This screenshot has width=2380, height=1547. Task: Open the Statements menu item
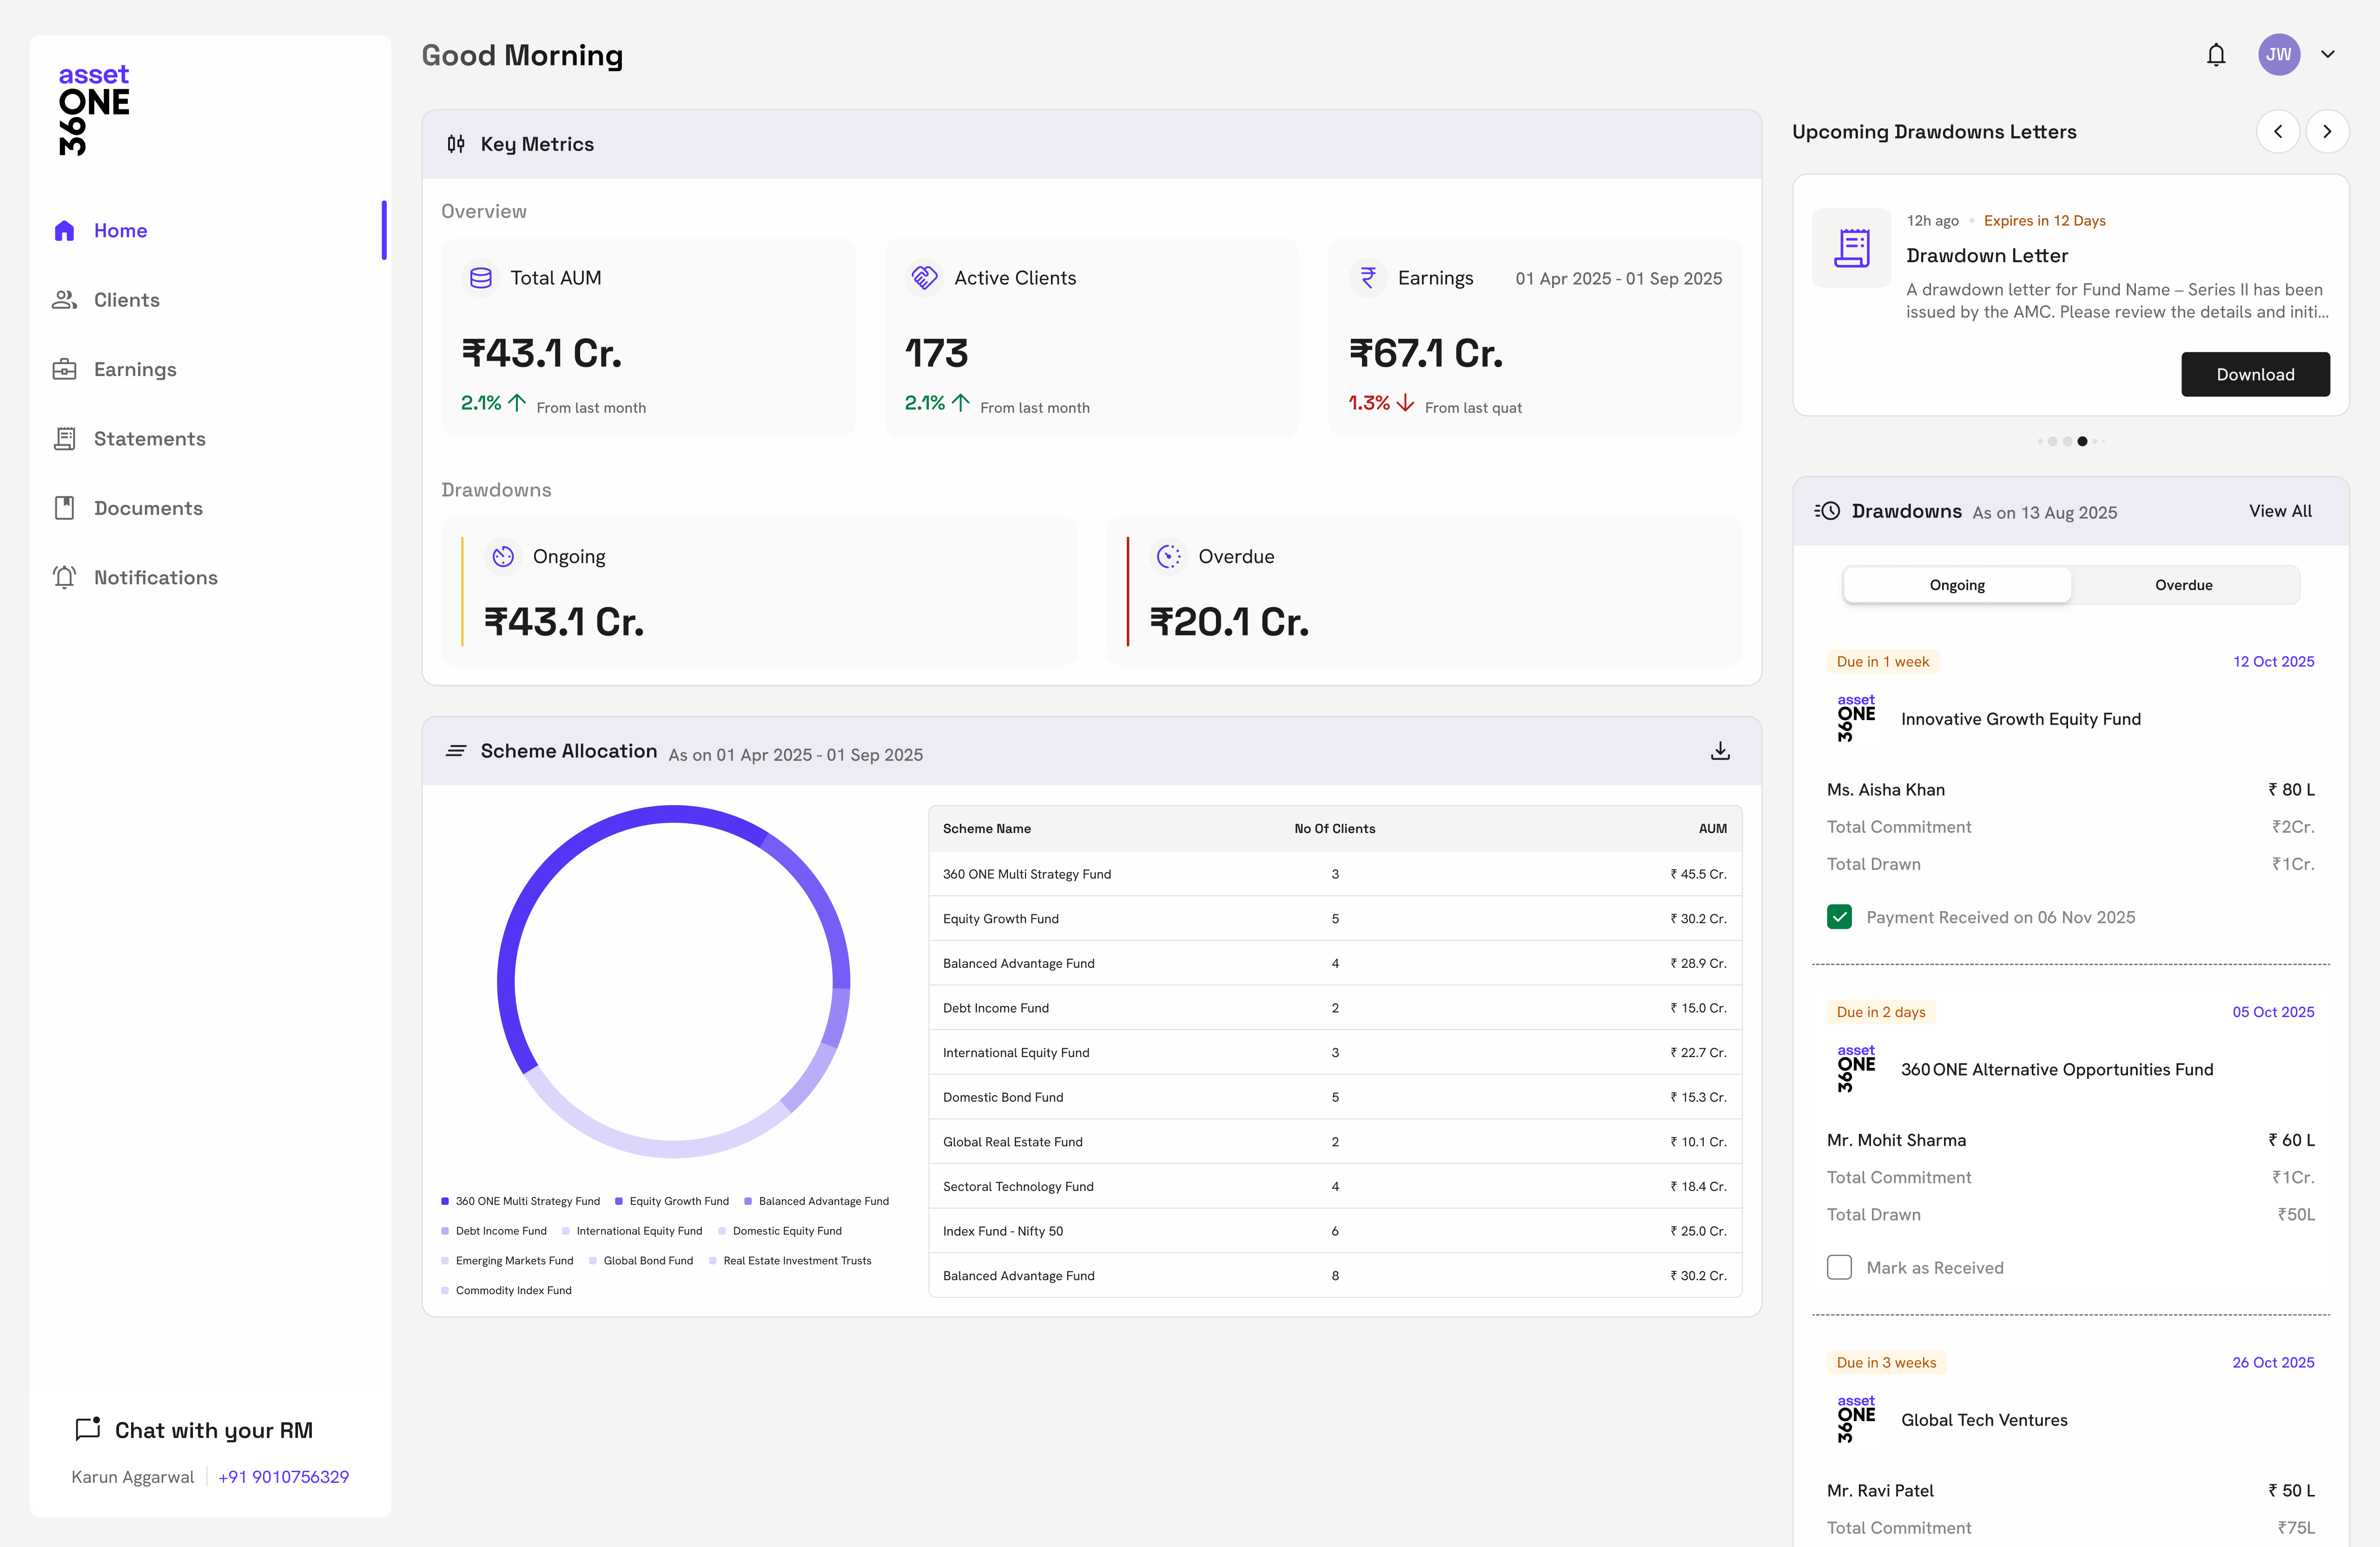coord(149,439)
